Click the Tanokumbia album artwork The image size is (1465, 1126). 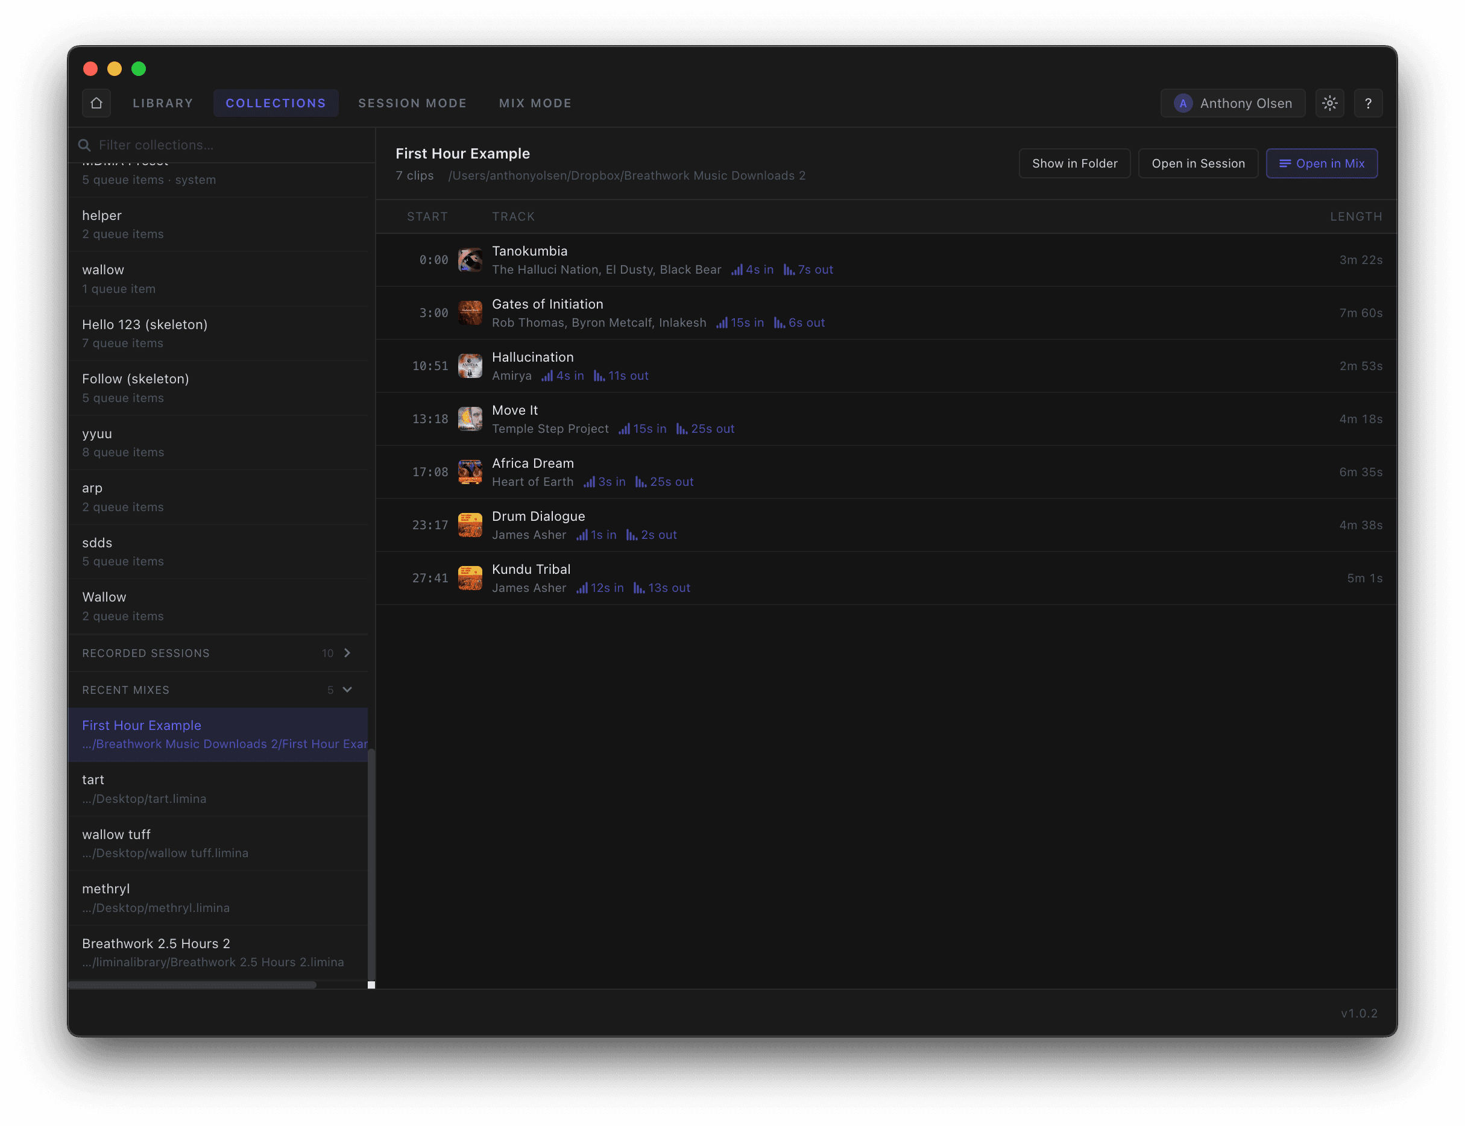tap(470, 260)
